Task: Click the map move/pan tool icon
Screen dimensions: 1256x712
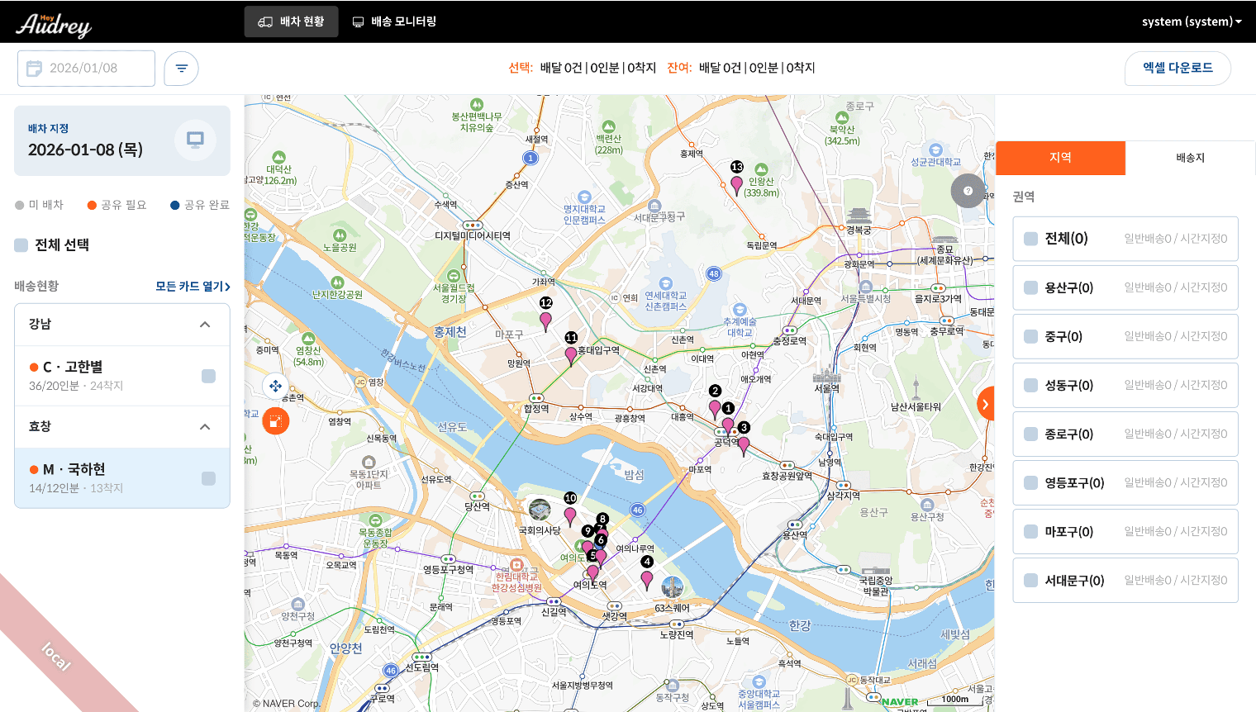Action: 275,386
